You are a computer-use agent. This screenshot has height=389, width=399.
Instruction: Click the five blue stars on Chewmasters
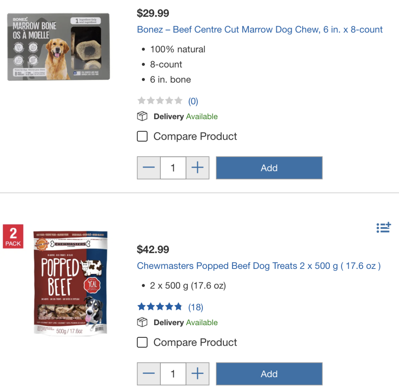160,307
